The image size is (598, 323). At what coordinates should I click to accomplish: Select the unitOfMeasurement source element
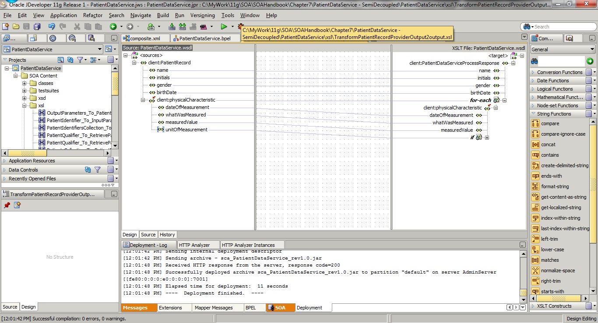point(186,130)
